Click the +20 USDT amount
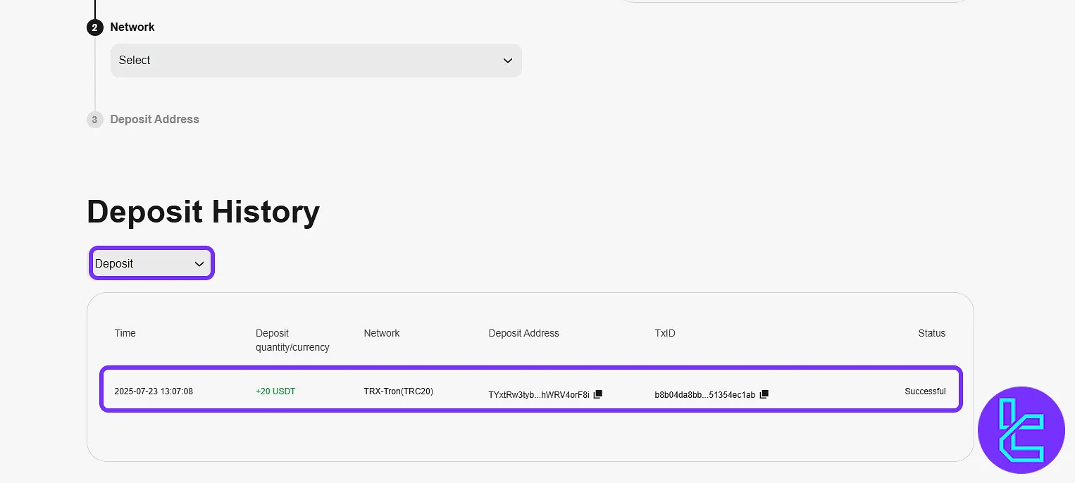1075x483 pixels. coord(275,391)
